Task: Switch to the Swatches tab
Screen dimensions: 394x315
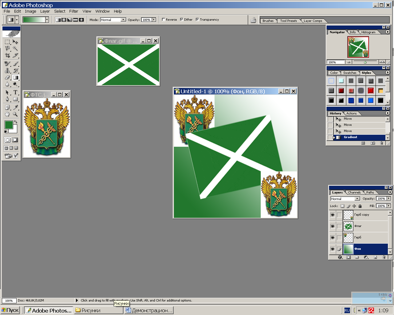Action: tap(350, 73)
